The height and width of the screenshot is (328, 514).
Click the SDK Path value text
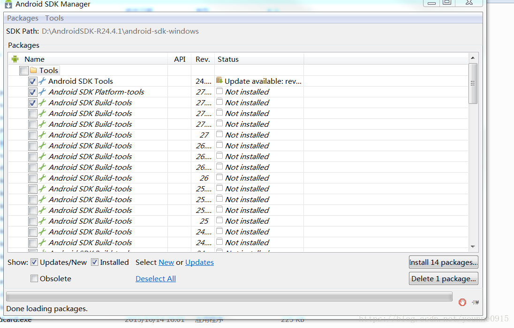[x=121, y=31]
